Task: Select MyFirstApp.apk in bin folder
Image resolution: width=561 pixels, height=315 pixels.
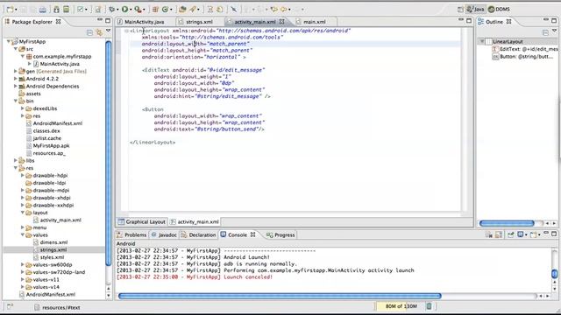Action: pos(47,146)
